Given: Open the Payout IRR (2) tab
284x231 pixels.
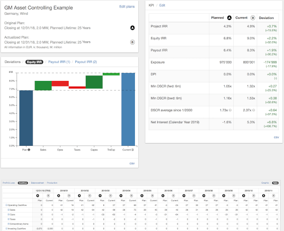Looking at the screenshot, I should coord(86,62).
